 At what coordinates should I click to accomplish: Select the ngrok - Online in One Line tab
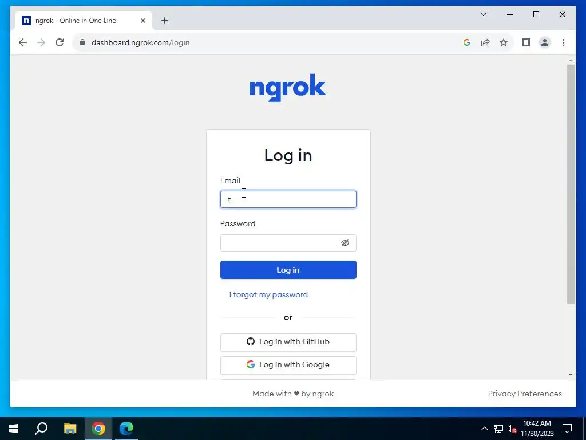[84, 21]
